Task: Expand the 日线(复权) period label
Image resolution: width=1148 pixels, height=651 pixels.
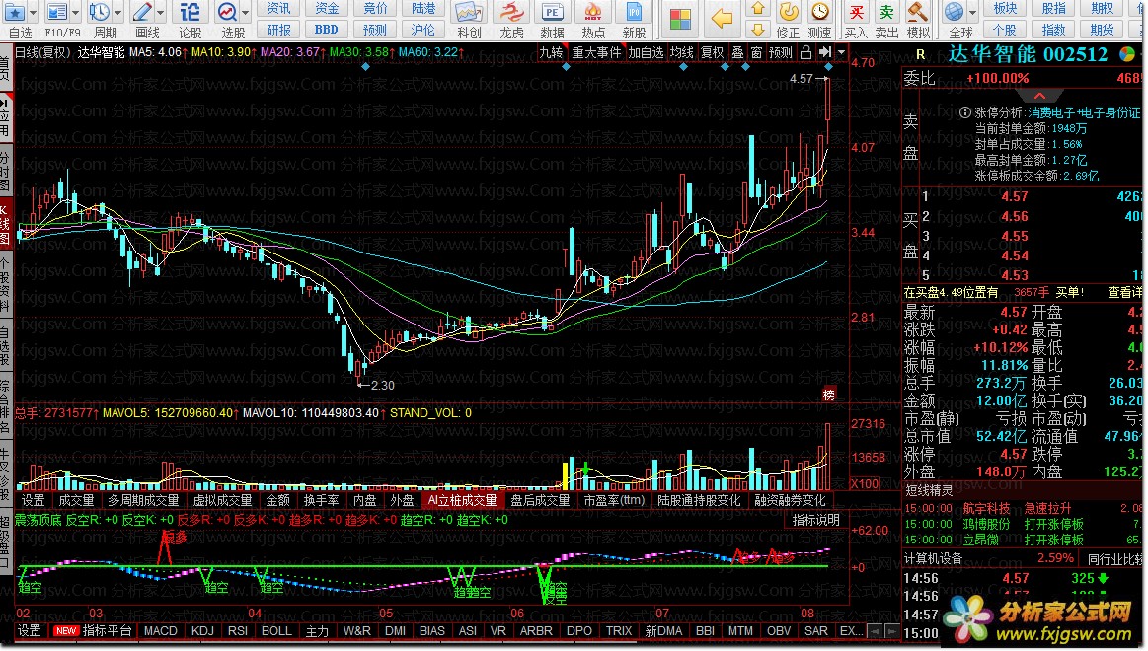Action: coord(42,52)
